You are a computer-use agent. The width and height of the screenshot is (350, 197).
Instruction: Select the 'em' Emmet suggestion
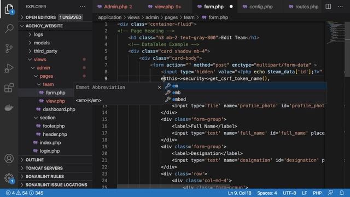246,86
